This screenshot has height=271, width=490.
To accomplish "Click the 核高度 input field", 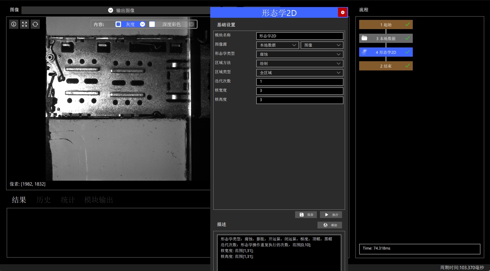I will [300, 100].
